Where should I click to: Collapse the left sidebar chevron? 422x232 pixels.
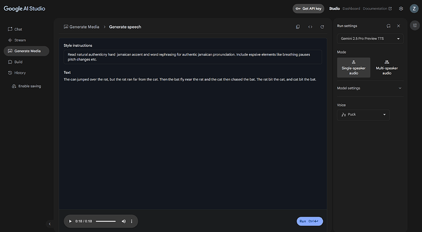(x=50, y=224)
